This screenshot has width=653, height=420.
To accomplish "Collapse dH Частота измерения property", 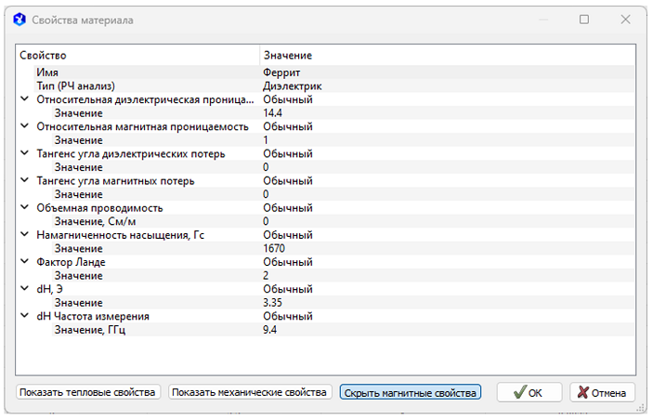I will (x=25, y=316).
